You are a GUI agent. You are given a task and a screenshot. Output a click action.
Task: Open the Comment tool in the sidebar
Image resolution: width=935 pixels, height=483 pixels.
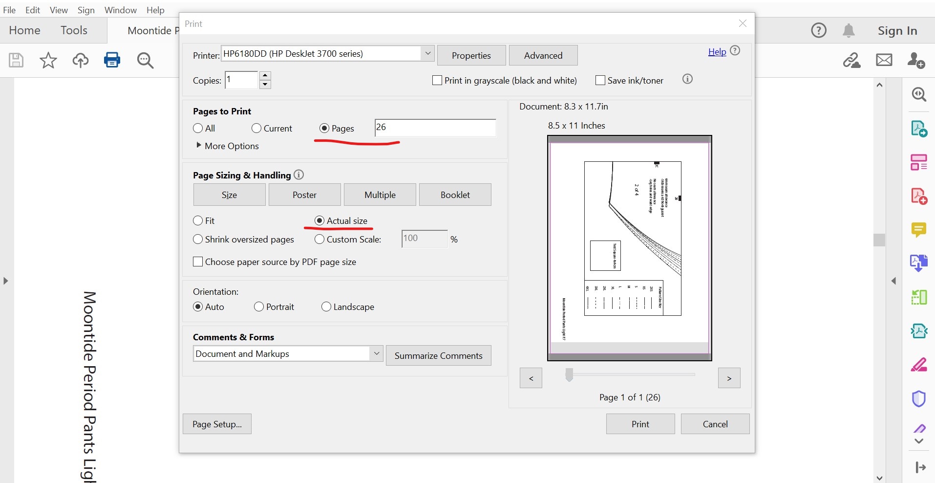click(x=919, y=230)
